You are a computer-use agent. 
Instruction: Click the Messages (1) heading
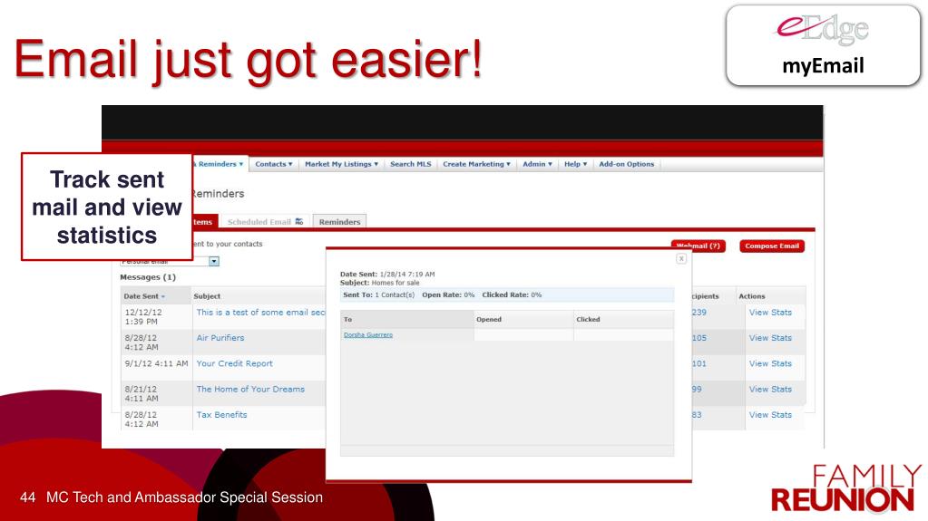pyautogui.click(x=148, y=276)
